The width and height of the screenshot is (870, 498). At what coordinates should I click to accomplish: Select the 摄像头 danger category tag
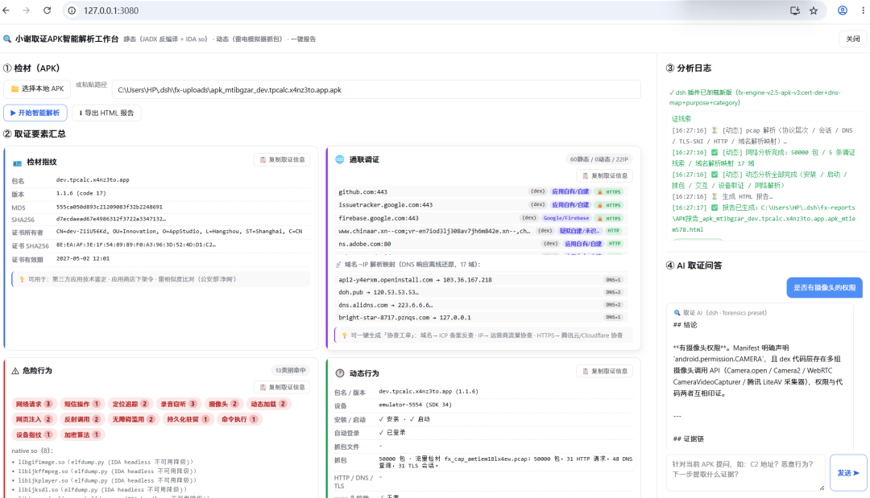(x=223, y=404)
